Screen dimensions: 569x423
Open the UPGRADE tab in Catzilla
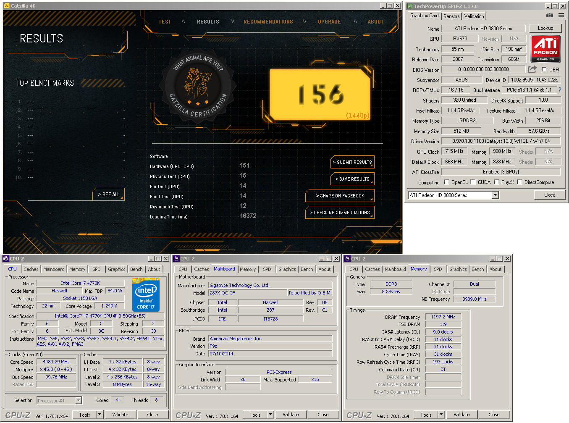coord(329,22)
